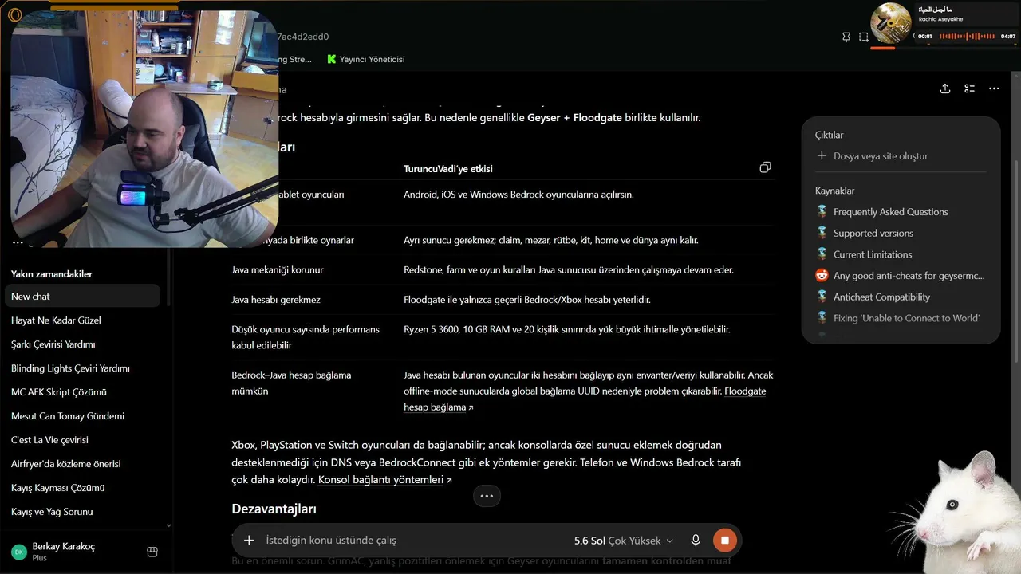Click the Rachid Aseyakhe artist name
1021x574 pixels.
pyautogui.click(x=941, y=19)
